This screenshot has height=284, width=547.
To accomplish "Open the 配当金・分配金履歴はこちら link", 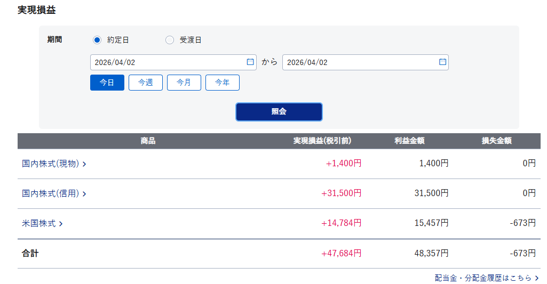I will [x=483, y=278].
